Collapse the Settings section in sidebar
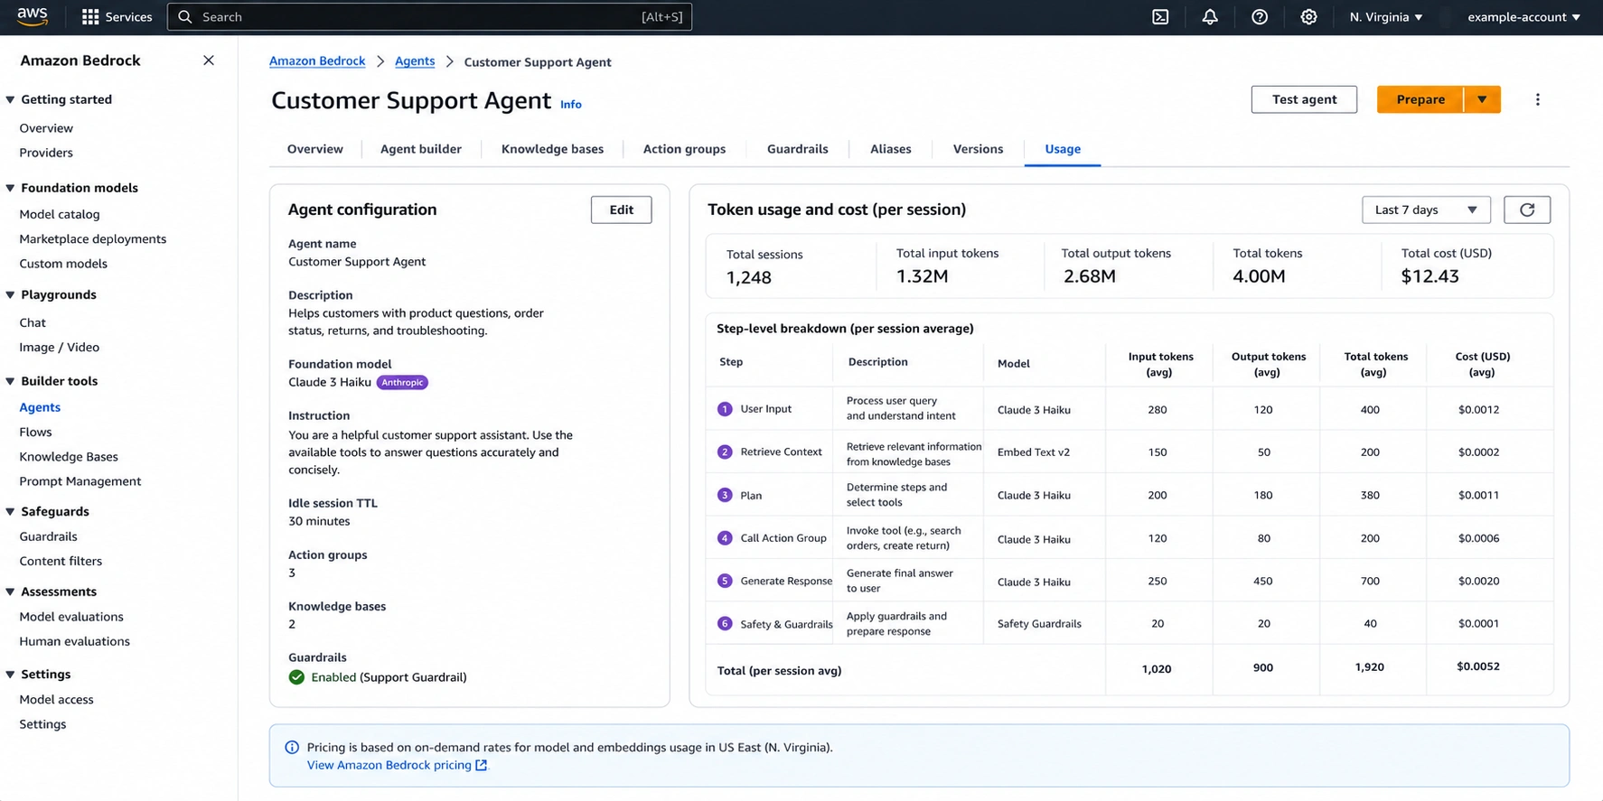Viewport: 1603px width, 801px height. (x=10, y=675)
